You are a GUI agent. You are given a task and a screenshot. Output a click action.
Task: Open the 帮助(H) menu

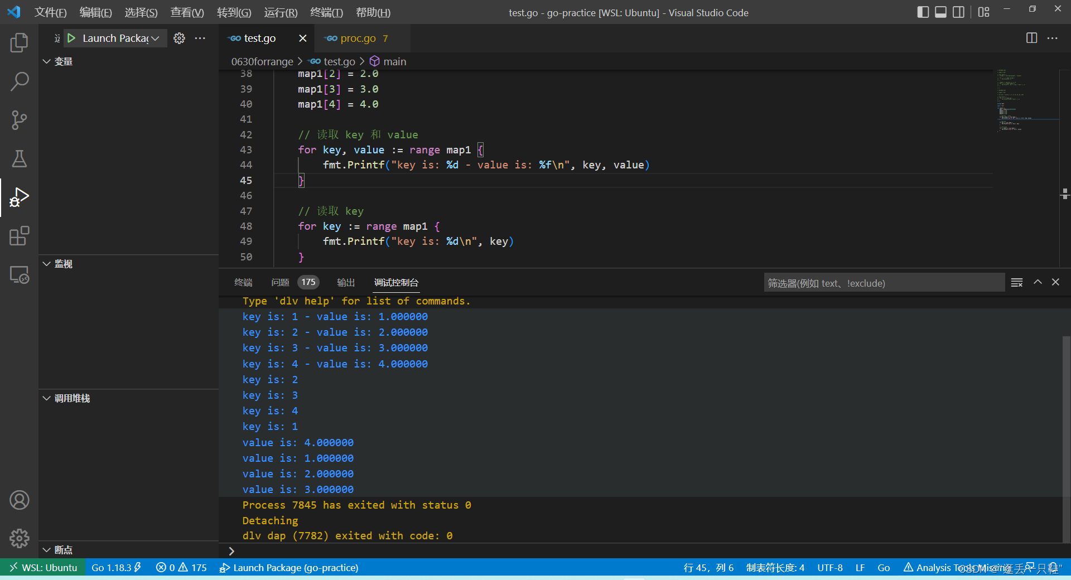click(x=373, y=12)
